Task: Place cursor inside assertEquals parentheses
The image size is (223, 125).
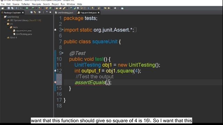Action: [x=107, y=82]
